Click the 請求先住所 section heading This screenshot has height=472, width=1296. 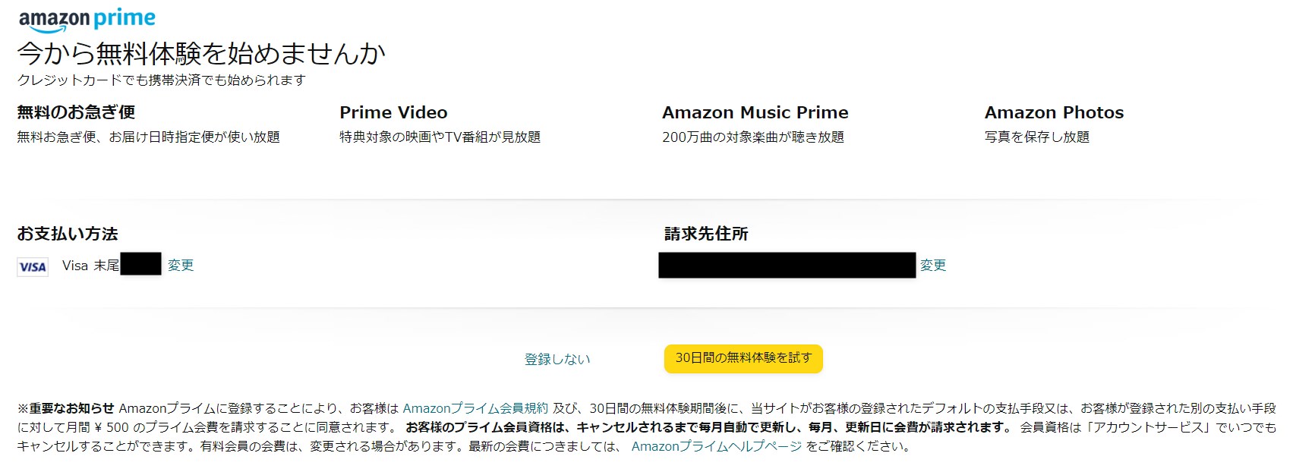[706, 234]
